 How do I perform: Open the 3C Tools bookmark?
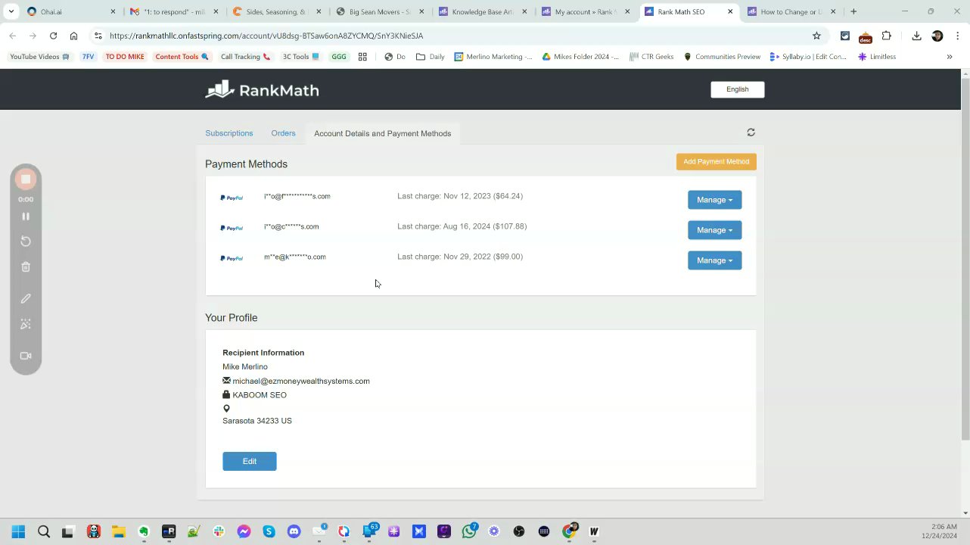301,57
